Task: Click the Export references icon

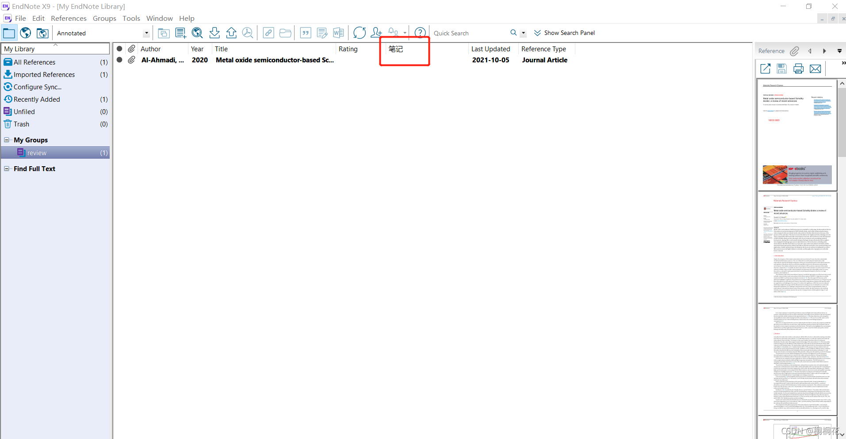Action: click(231, 32)
